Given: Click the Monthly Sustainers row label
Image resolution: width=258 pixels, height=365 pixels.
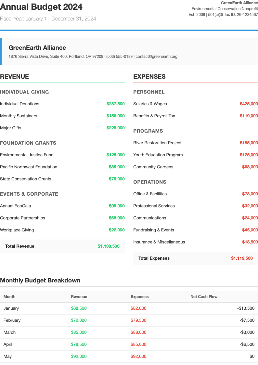Looking at the screenshot, I should pos(19,116).
